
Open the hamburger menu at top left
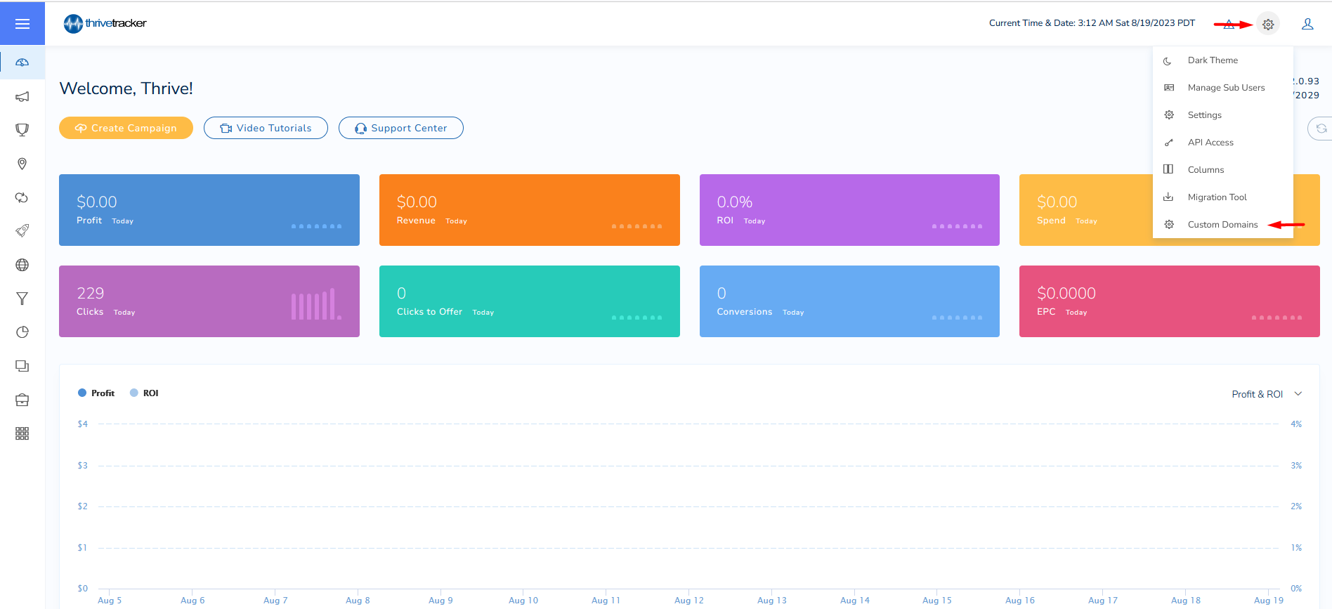tap(22, 24)
